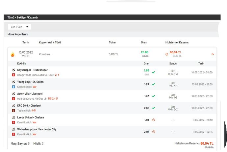Click the pending clock icon next to odds 1.50
Viewport: 227px width, 152px height.
(154, 120)
